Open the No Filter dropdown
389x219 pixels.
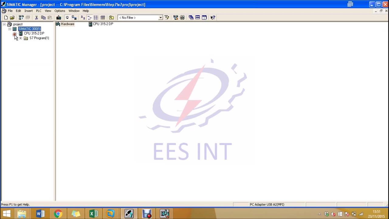click(x=160, y=18)
